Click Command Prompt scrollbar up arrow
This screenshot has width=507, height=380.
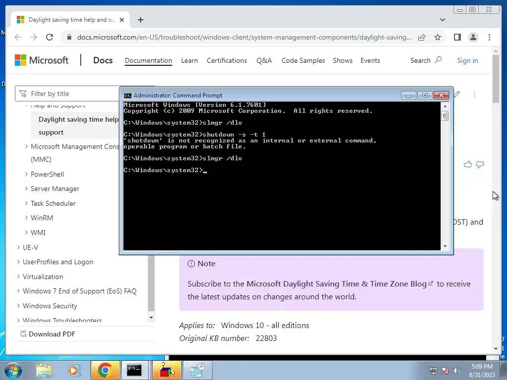point(445,106)
